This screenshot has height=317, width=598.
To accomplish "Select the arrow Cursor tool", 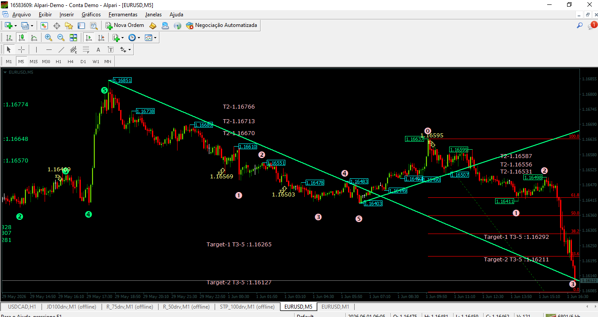I will click(9, 49).
